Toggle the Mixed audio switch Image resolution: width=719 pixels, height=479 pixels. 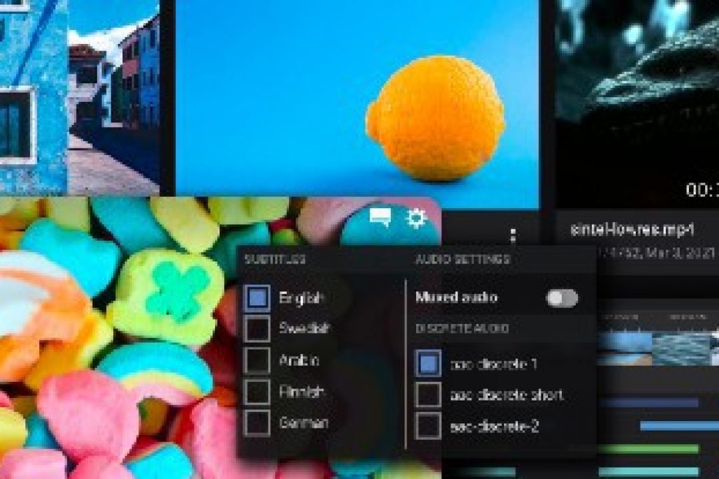click(562, 298)
